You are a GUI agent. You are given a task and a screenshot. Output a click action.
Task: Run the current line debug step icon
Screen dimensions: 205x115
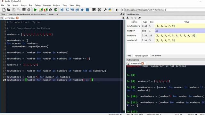(67, 10)
